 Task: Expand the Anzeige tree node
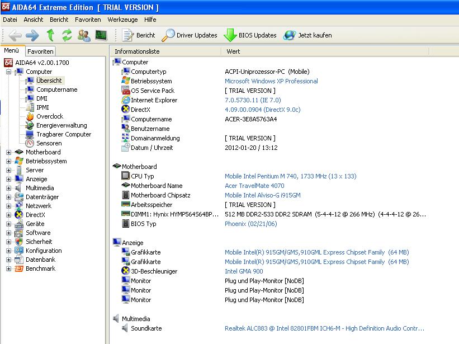click(x=8, y=179)
